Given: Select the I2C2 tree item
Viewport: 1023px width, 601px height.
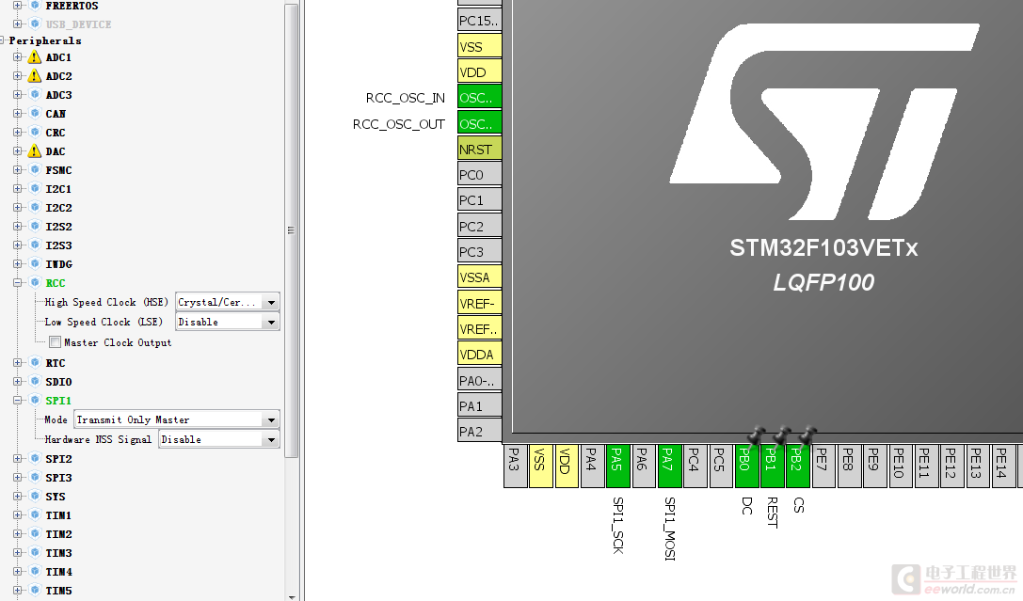Looking at the screenshot, I should 58,208.
